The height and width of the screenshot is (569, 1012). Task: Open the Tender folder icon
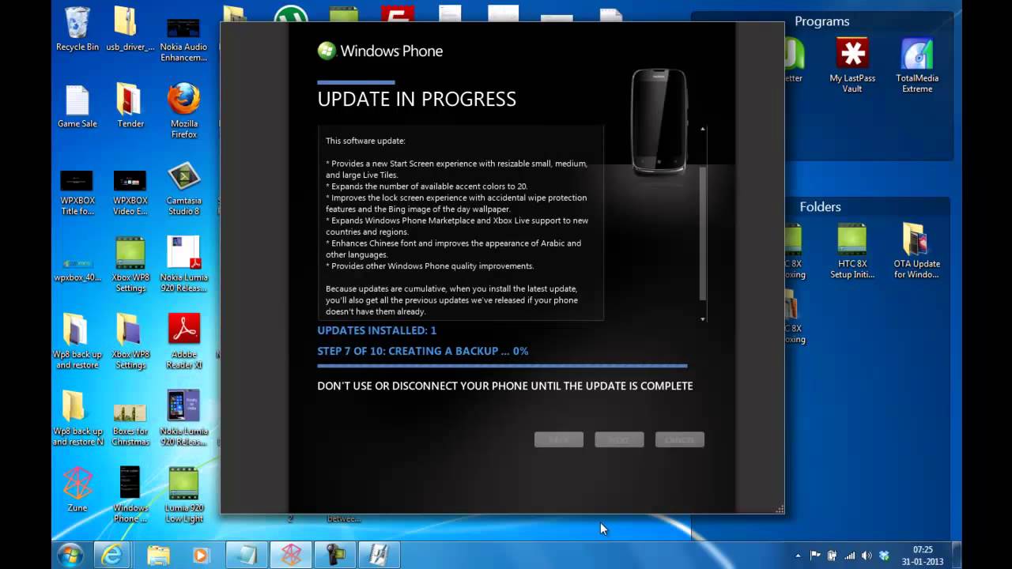[130, 106]
